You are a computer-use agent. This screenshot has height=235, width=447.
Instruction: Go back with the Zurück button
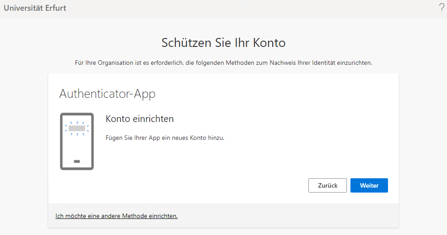point(327,185)
